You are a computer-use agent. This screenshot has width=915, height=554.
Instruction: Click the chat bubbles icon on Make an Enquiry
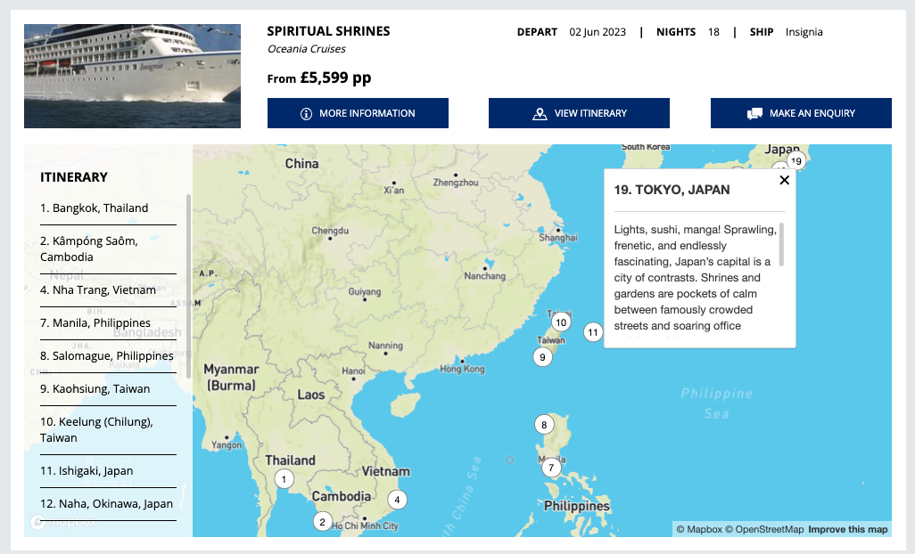[x=754, y=114]
